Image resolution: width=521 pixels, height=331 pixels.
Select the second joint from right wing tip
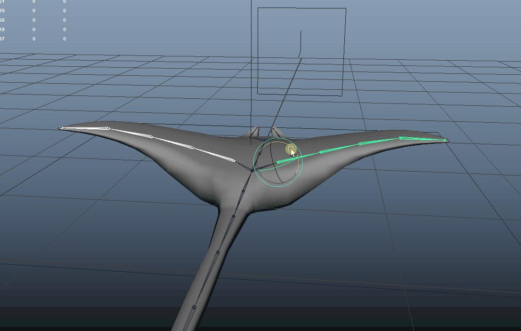point(400,138)
